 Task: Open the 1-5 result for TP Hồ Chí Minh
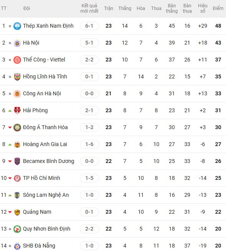89,178
